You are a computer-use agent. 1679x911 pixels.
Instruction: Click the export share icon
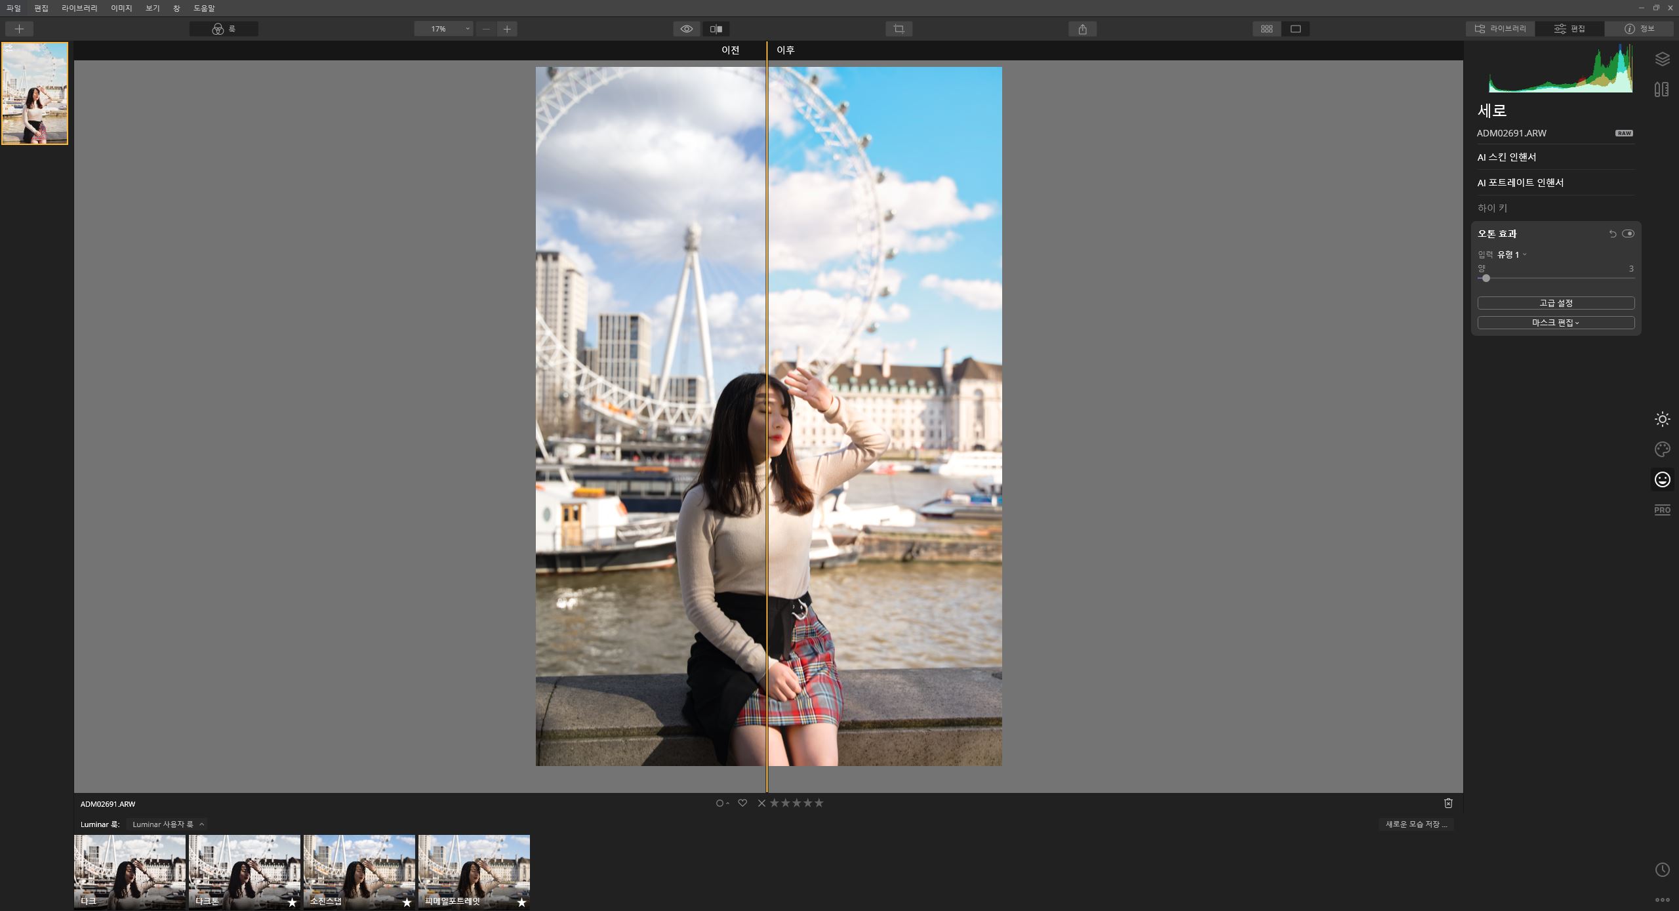click(x=1082, y=29)
